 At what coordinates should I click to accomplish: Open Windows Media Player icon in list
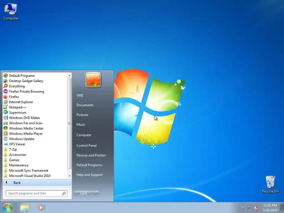point(6,133)
